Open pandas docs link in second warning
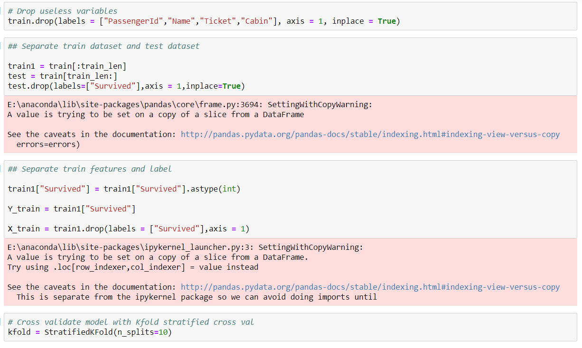The width and height of the screenshot is (582, 348). (x=370, y=287)
